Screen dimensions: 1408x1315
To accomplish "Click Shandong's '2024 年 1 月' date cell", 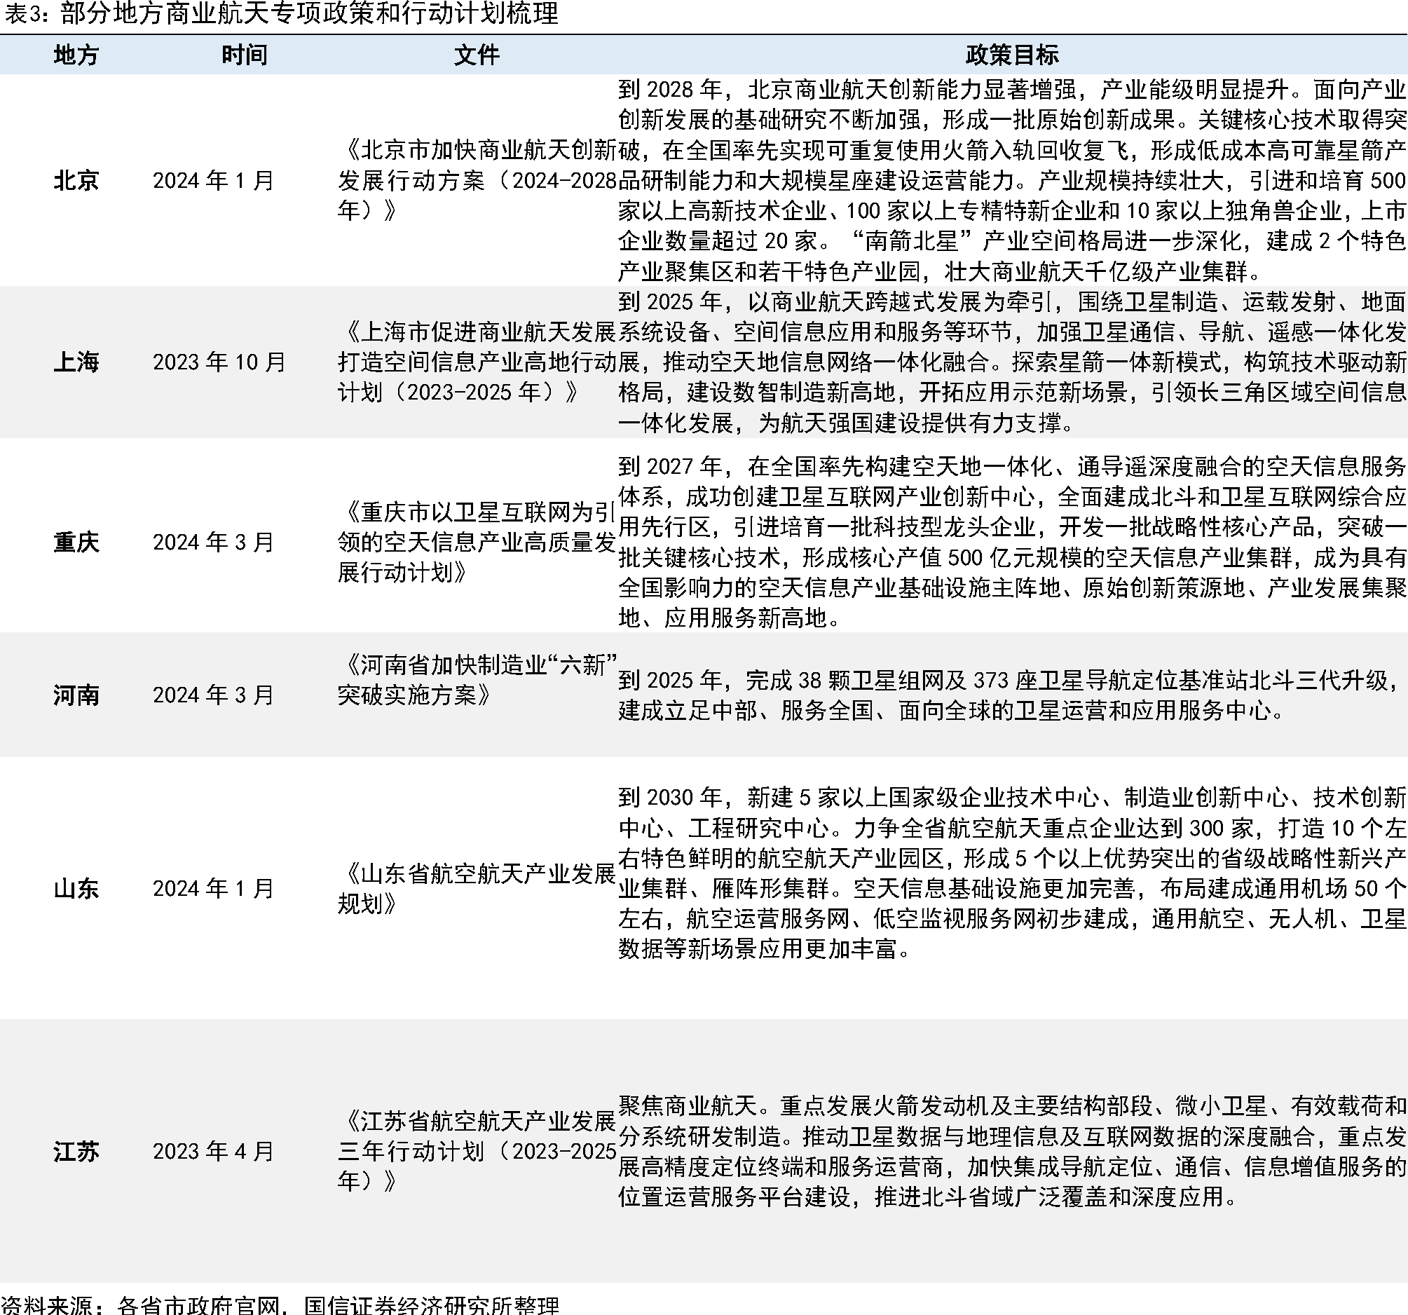I will tap(213, 889).
